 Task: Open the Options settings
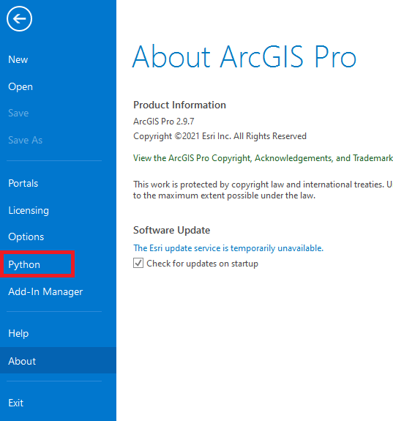click(26, 236)
